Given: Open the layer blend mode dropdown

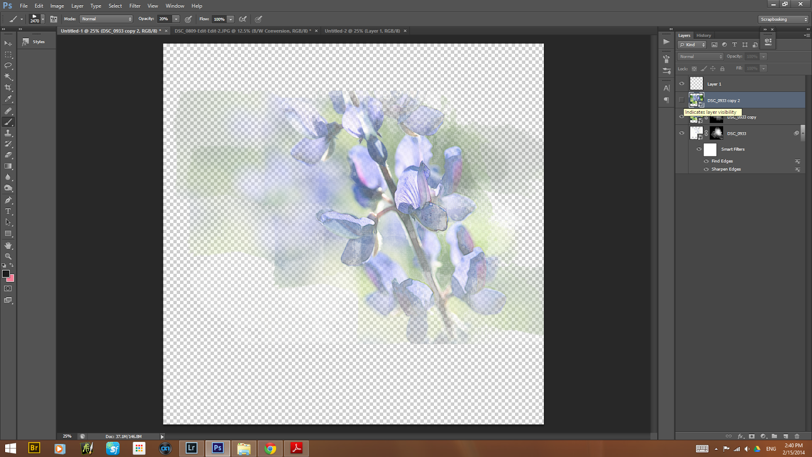Looking at the screenshot, I should click(700, 56).
